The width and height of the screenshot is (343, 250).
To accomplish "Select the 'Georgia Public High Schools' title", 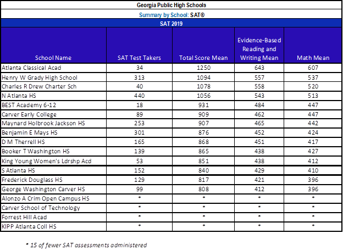I will click(x=171, y=5).
